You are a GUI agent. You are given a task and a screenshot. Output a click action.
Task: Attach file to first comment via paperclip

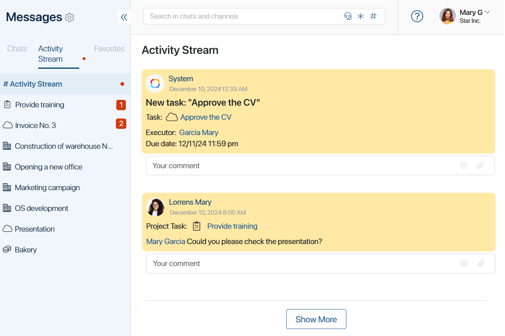(x=480, y=165)
